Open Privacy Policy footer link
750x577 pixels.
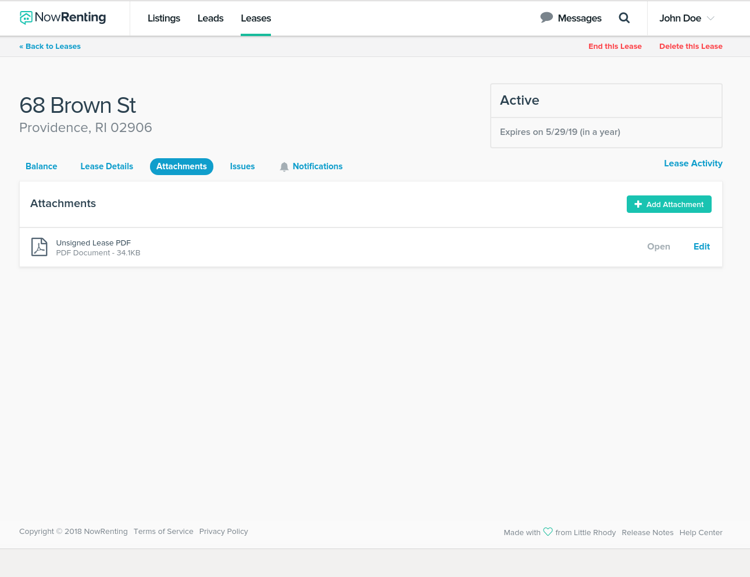coord(224,532)
